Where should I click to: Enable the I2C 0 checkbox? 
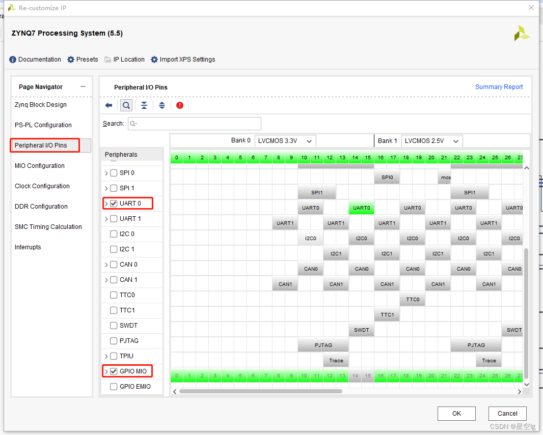[114, 234]
